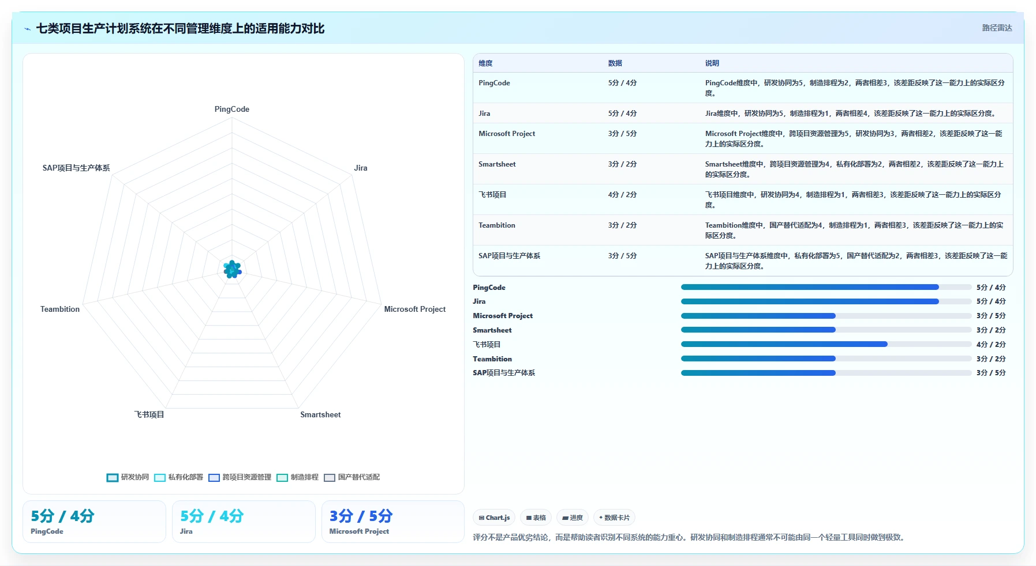Click the Chart.js chip

click(494, 518)
